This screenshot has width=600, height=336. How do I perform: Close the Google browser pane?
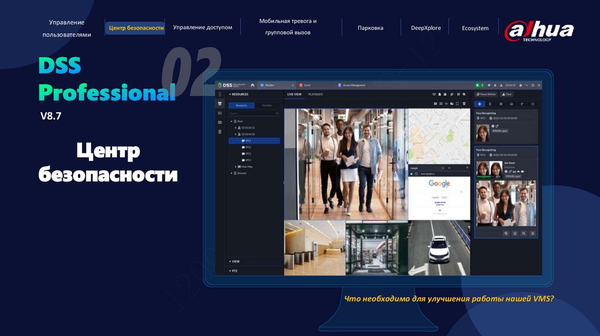pos(467,168)
